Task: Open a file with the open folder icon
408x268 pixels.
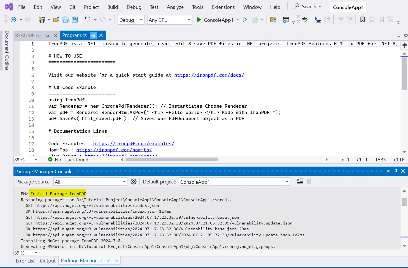Action: (x=56, y=20)
